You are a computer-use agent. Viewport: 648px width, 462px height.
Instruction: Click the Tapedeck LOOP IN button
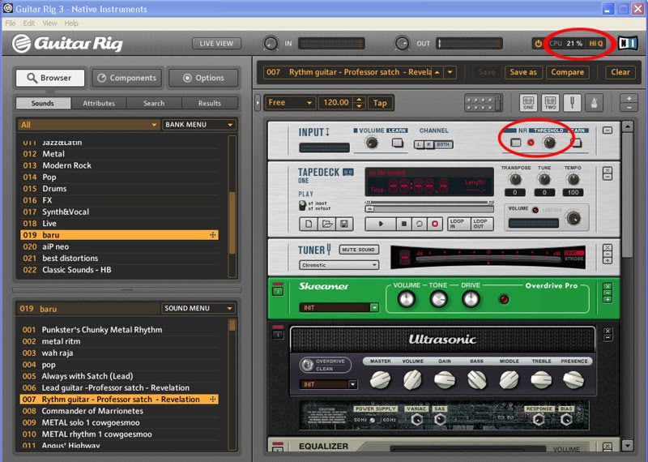458,224
